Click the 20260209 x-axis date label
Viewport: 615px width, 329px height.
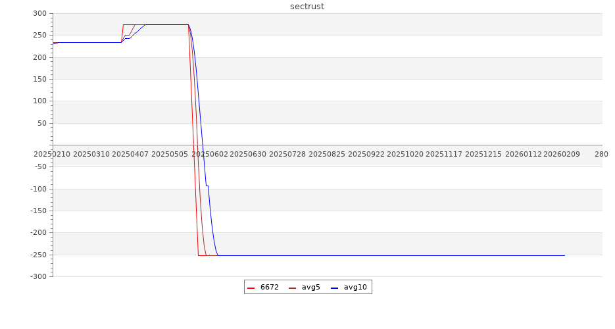tap(561, 154)
